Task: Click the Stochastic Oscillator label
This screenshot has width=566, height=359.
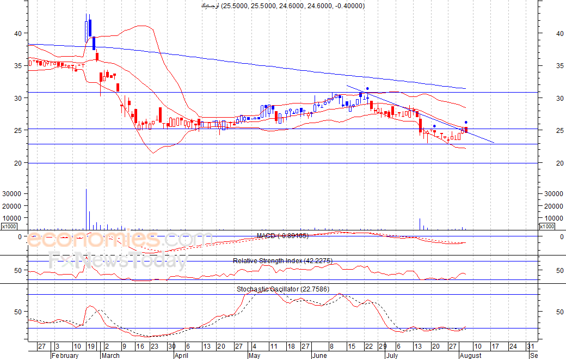Action: tap(282, 289)
